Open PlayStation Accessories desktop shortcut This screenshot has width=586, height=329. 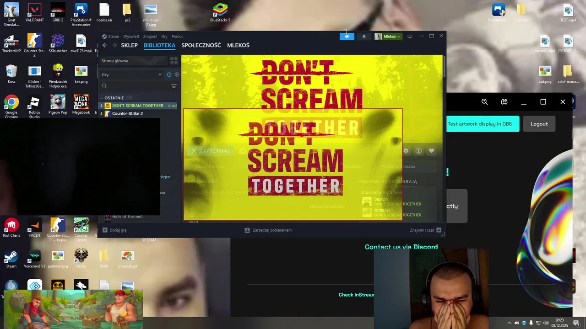(x=81, y=15)
